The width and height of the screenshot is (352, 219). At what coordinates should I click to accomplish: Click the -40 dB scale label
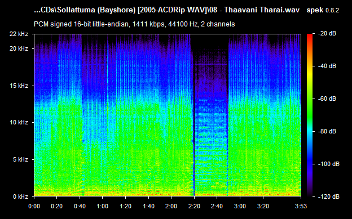coord(328,66)
